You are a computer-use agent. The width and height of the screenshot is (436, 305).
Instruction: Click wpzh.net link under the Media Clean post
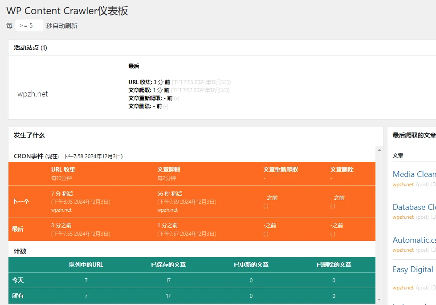coord(402,184)
